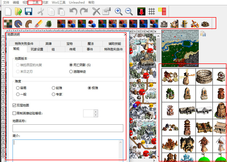Switch to the 辅助技能 tab
Image resolution: width=227 pixels, height=162 pixels.
coord(115,44)
